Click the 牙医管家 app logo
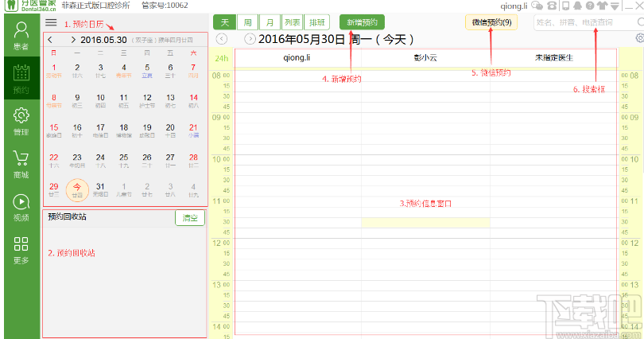Screen dimensions: 644x339 [x=30, y=6]
